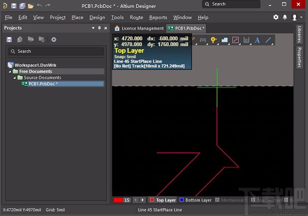Open the Properties side panel
This screenshot has width=308, height=216.
[x=299, y=57]
